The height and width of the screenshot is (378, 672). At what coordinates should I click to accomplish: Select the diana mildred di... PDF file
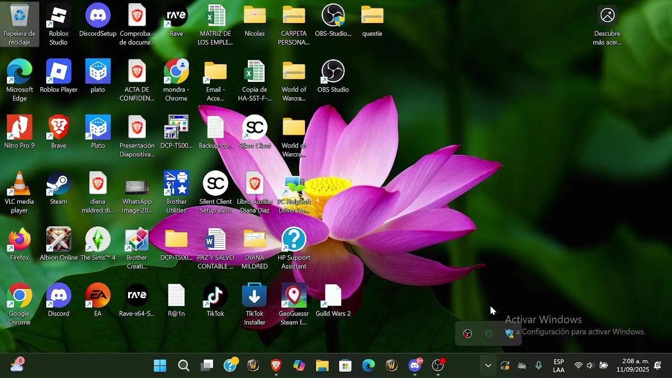(x=98, y=193)
